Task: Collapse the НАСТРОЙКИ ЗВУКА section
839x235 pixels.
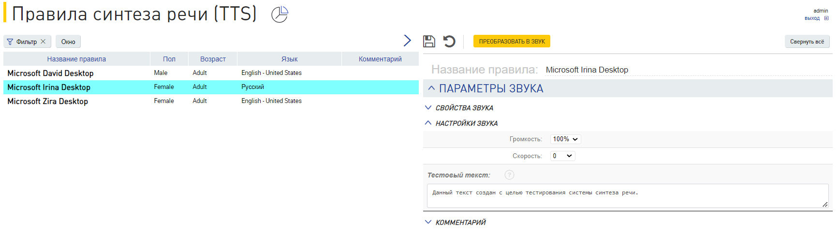Action: click(428, 123)
